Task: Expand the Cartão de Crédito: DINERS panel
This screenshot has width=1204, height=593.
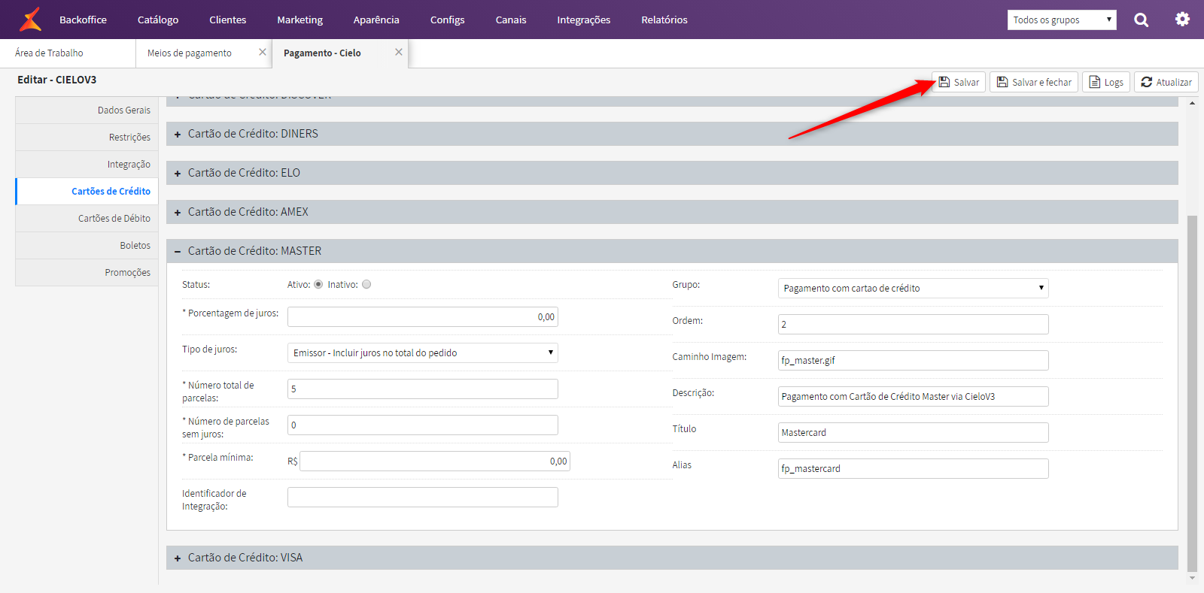Action: pyautogui.click(x=672, y=134)
